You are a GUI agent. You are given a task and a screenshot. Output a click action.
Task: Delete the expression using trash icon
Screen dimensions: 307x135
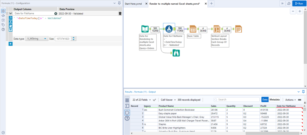(120, 14)
